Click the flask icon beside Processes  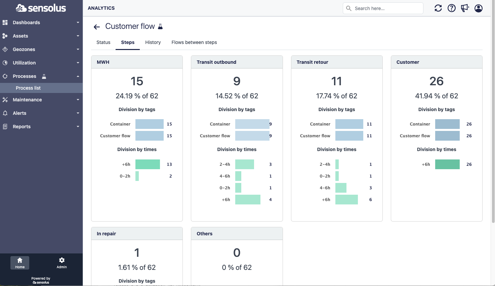coord(44,77)
